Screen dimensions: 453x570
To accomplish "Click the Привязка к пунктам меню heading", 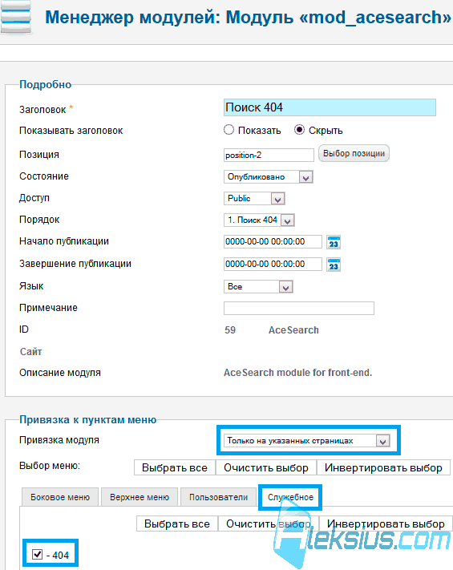I will click(x=88, y=419).
